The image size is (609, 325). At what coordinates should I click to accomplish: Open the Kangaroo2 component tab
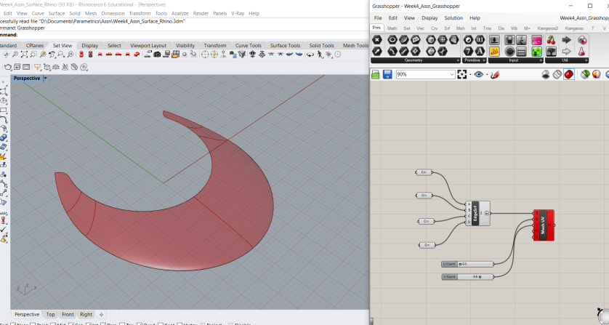549,28
